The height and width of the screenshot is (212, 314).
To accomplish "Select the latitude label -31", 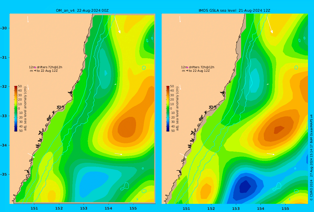I will (4, 57).
